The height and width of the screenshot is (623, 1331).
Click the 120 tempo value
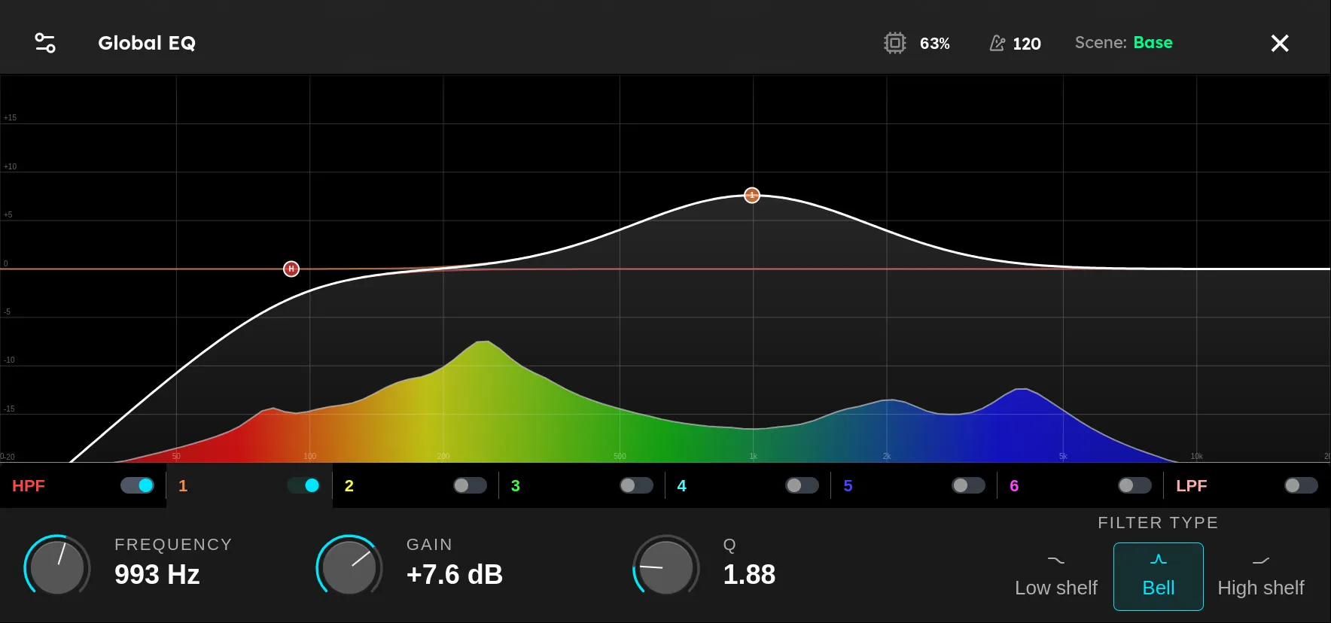click(x=1027, y=44)
